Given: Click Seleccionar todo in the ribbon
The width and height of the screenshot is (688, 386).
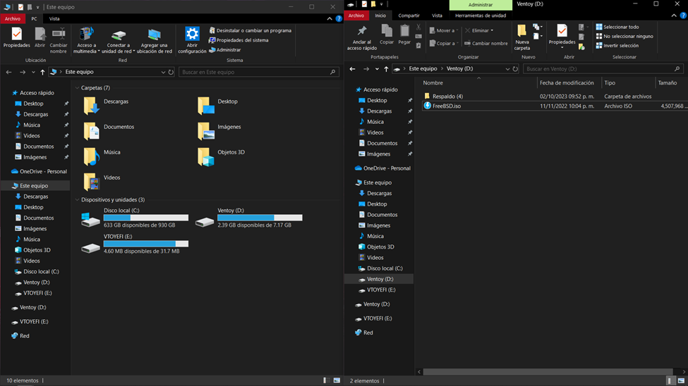Looking at the screenshot, I should (x=620, y=27).
